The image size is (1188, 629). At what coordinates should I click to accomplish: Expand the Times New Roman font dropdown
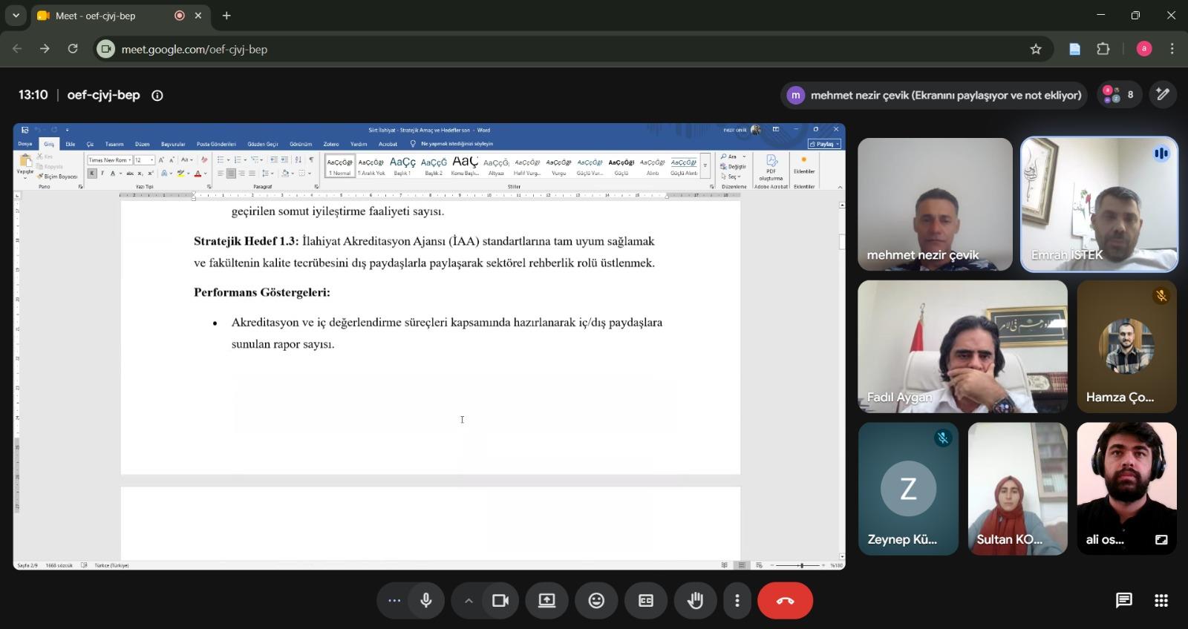[x=130, y=160]
